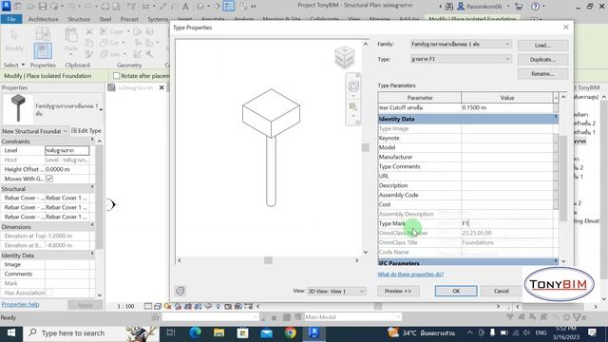Toggle the Has Association checkbox in Properties palette
Image resolution: width=608 pixels, height=342 pixels.
tap(49, 293)
